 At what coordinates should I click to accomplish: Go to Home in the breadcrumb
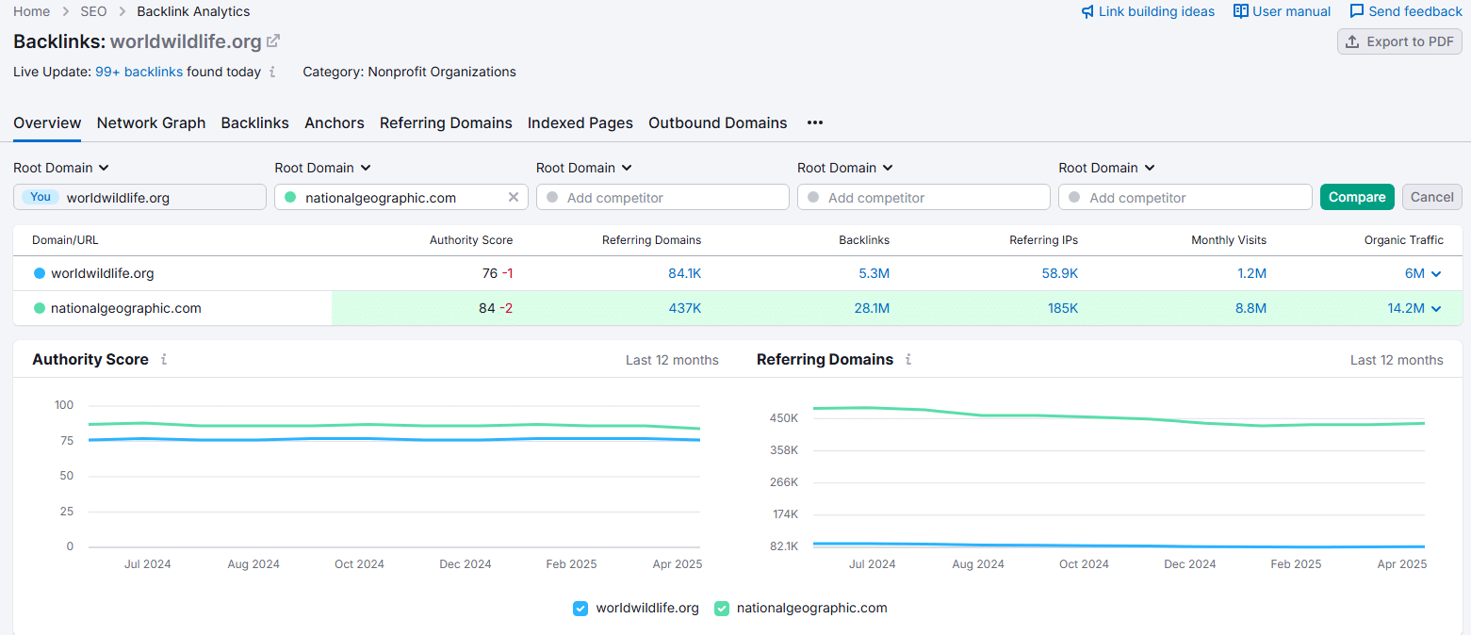coord(32,11)
